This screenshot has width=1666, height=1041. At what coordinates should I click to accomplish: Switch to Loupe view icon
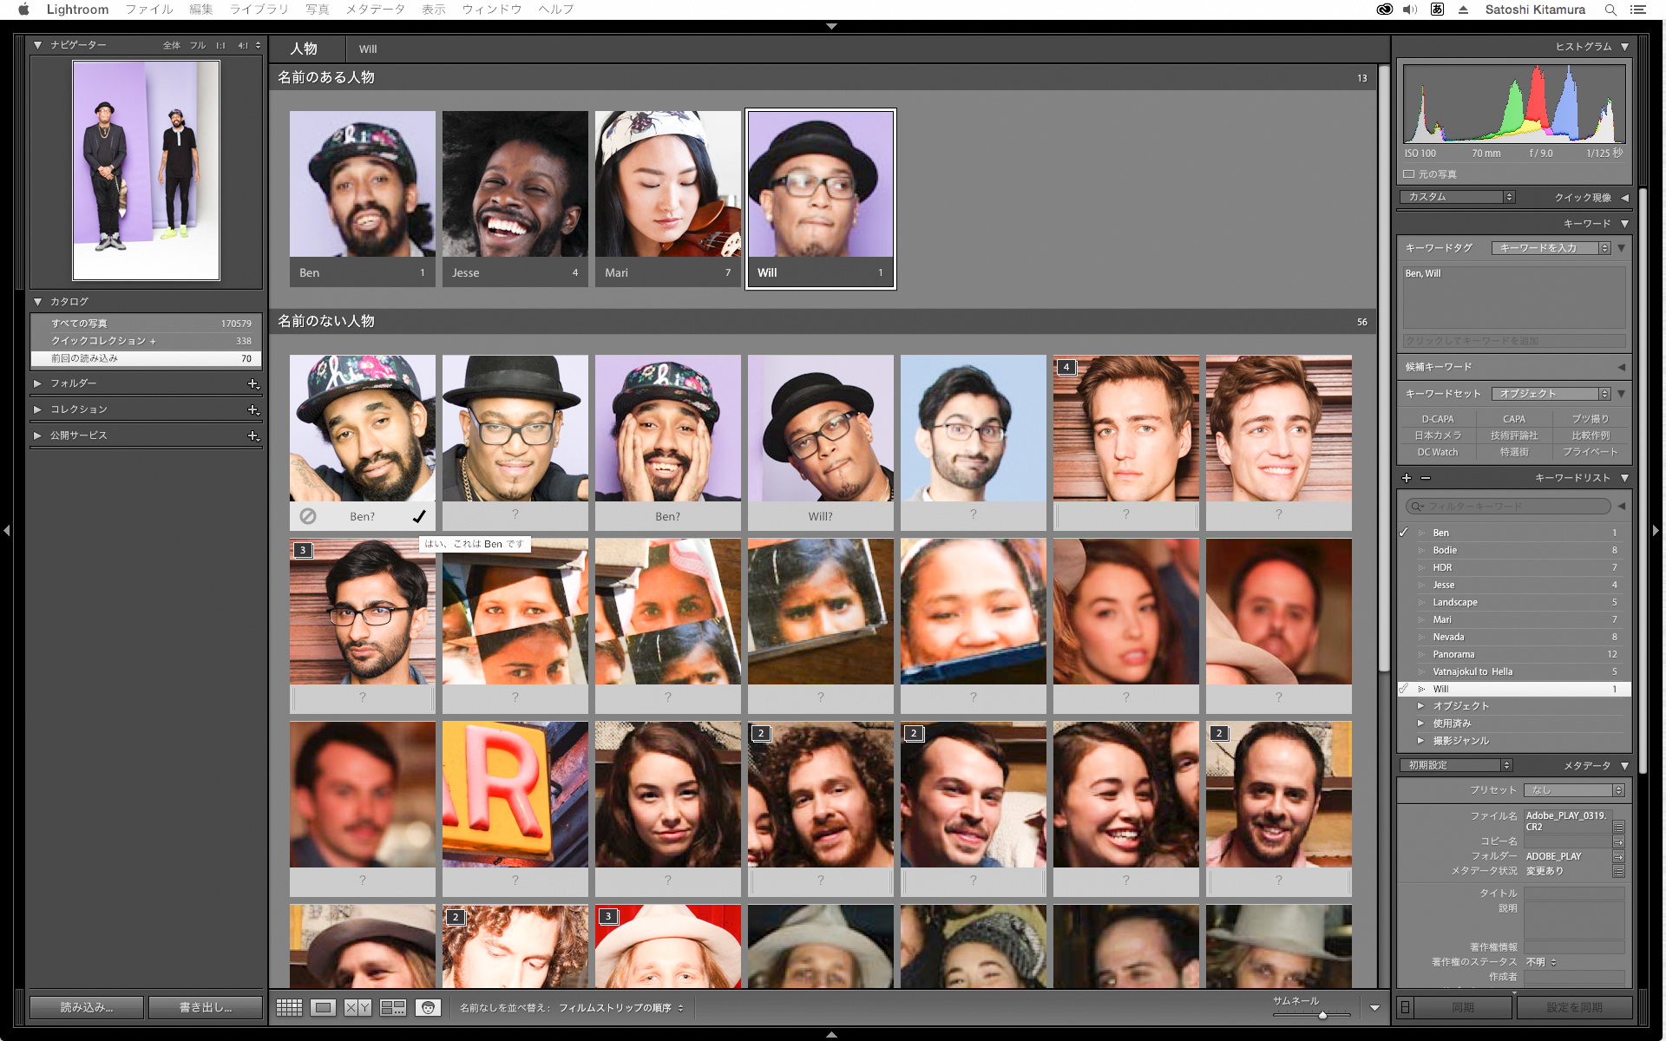pos(324,1007)
